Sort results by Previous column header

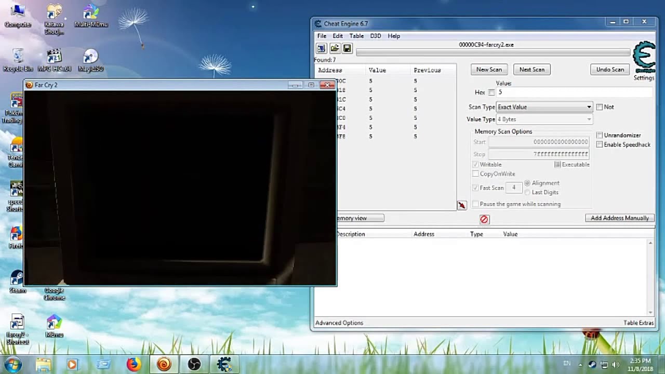432,70
